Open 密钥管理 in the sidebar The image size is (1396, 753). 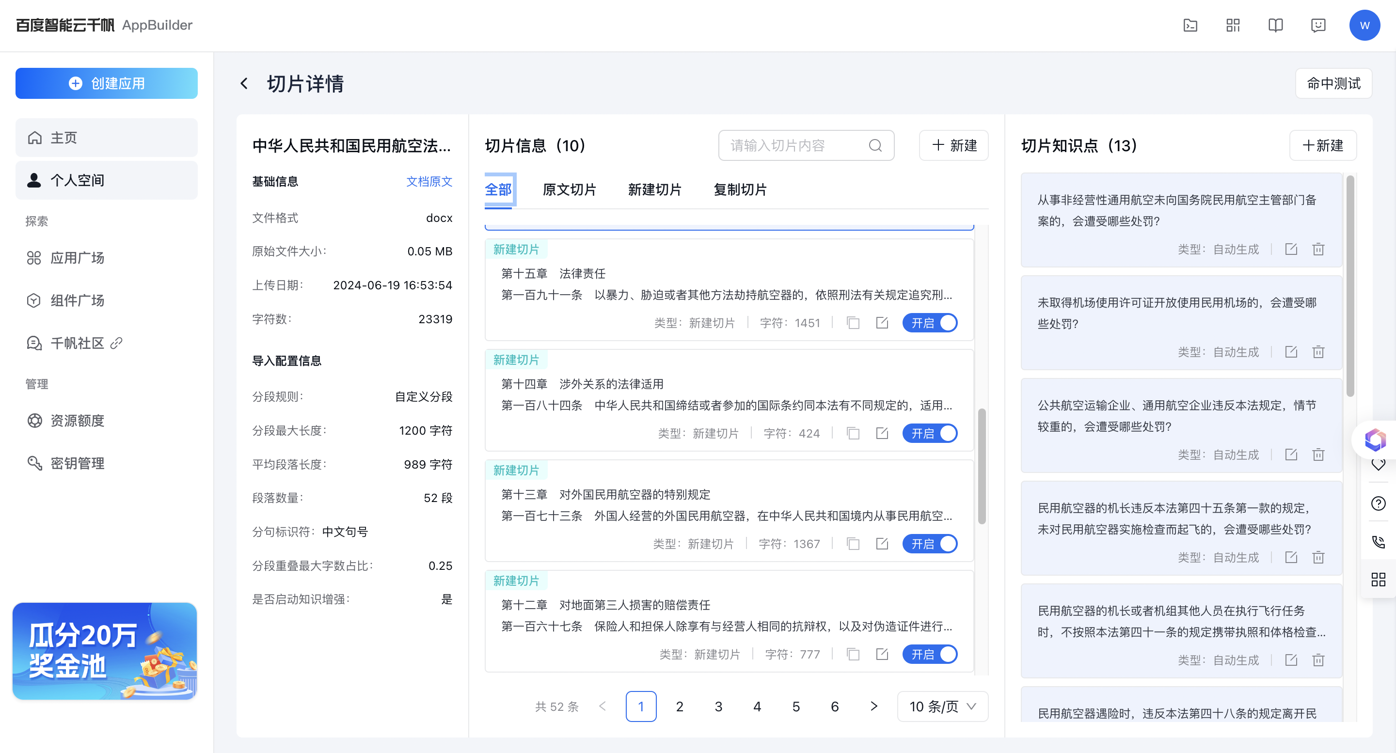pyautogui.click(x=106, y=464)
